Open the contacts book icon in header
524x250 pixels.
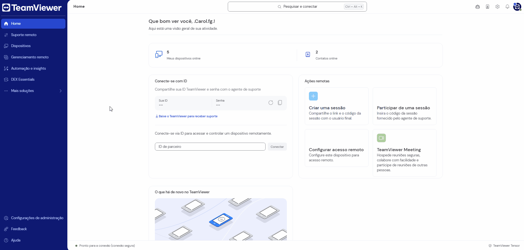tap(488, 7)
